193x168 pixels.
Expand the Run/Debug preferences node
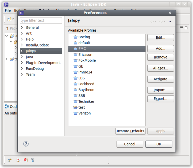tap(22, 68)
